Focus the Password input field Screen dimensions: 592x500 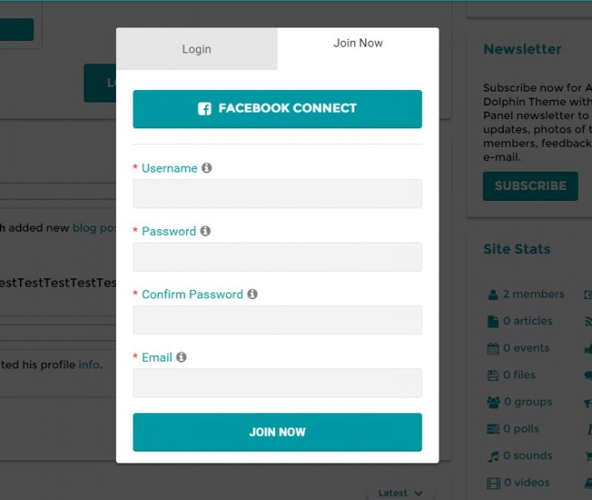[x=278, y=257]
